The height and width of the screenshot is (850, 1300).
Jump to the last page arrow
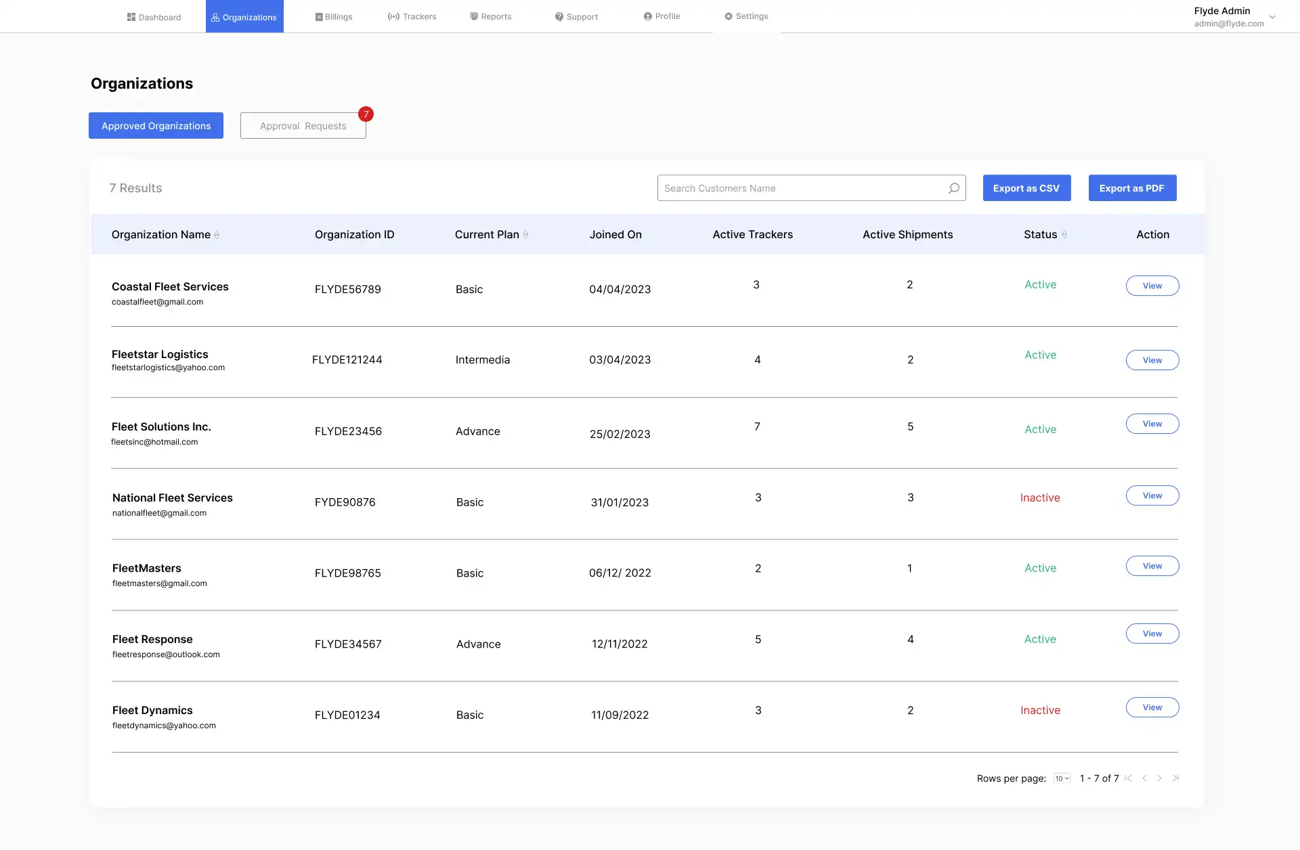pyautogui.click(x=1175, y=778)
